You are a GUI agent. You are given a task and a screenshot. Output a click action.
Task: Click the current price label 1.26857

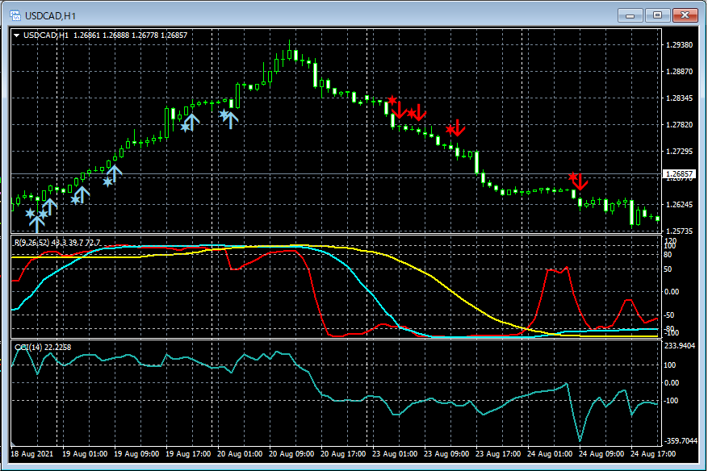[x=677, y=174]
